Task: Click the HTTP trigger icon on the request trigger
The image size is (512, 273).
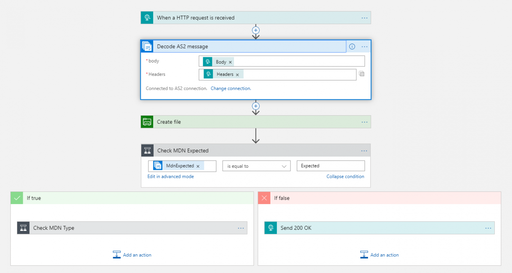Action: pos(146,18)
